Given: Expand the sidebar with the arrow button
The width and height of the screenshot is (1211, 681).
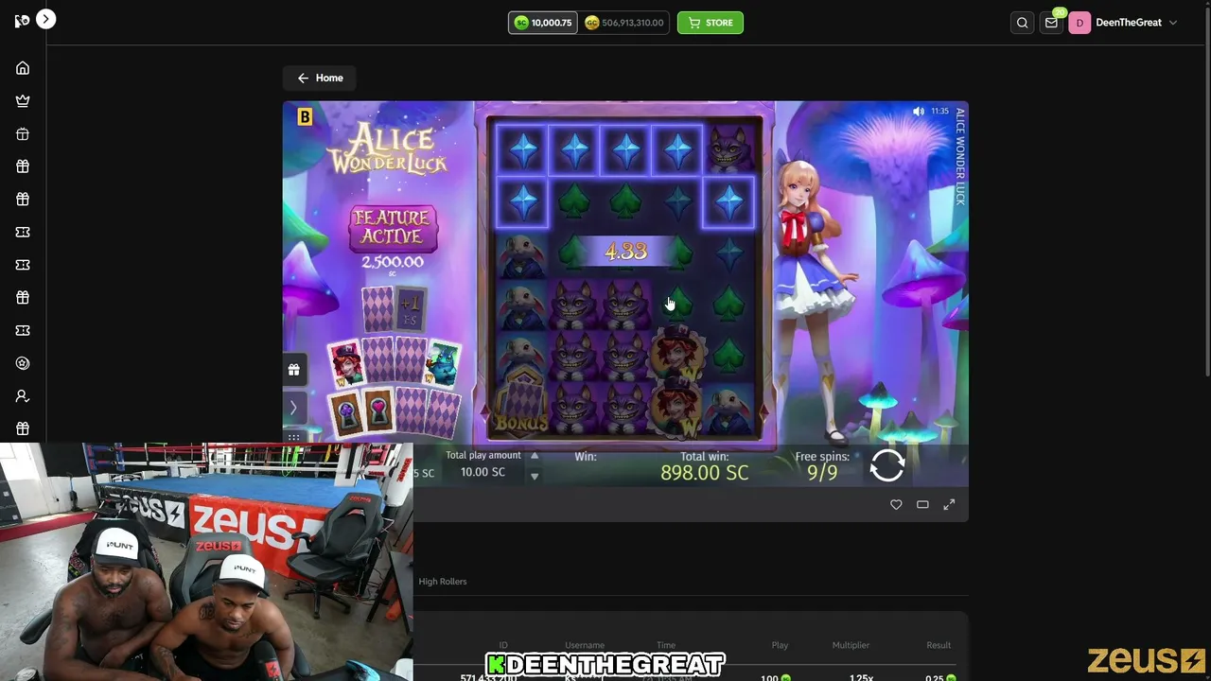Looking at the screenshot, I should click(x=45, y=19).
